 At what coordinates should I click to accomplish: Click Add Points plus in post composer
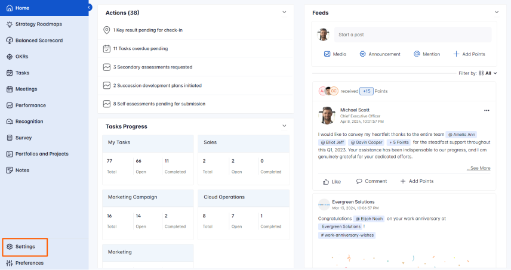click(456, 54)
